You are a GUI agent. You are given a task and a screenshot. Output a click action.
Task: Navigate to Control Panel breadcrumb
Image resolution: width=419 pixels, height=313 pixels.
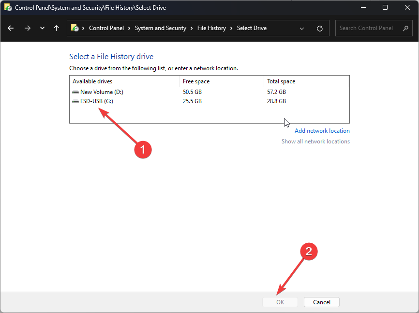tap(106, 28)
